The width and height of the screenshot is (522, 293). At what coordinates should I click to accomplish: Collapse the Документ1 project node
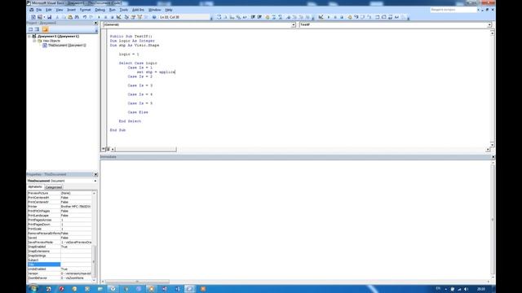pos(29,36)
